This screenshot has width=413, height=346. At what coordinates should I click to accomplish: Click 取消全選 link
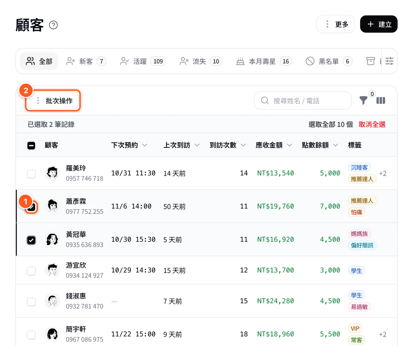coord(372,124)
